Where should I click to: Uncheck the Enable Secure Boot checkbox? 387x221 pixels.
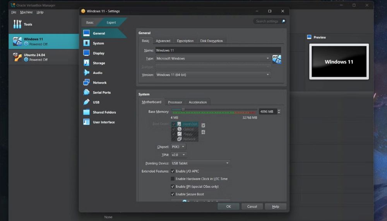(x=173, y=194)
